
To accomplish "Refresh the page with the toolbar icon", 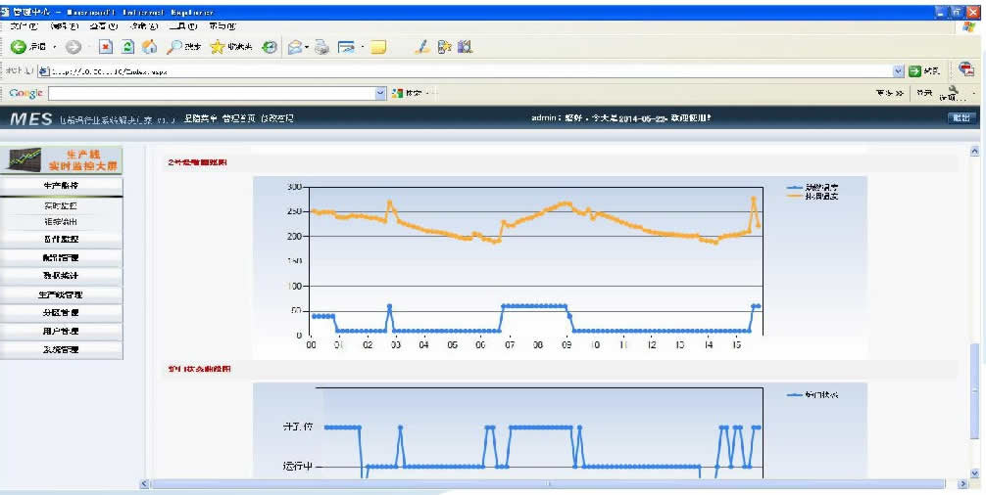I will pyautogui.click(x=127, y=47).
